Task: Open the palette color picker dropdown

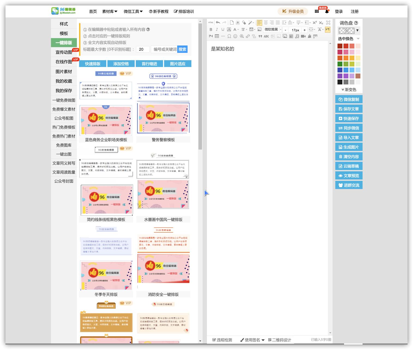Action: pos(357,31)
